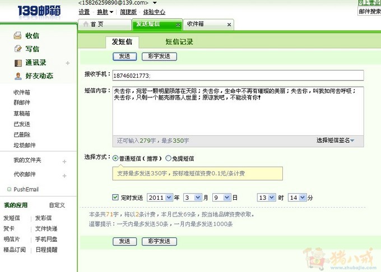Screen dimensions: 381x272
Task: Open the 已删除 folder
Action: click(22, 135)
